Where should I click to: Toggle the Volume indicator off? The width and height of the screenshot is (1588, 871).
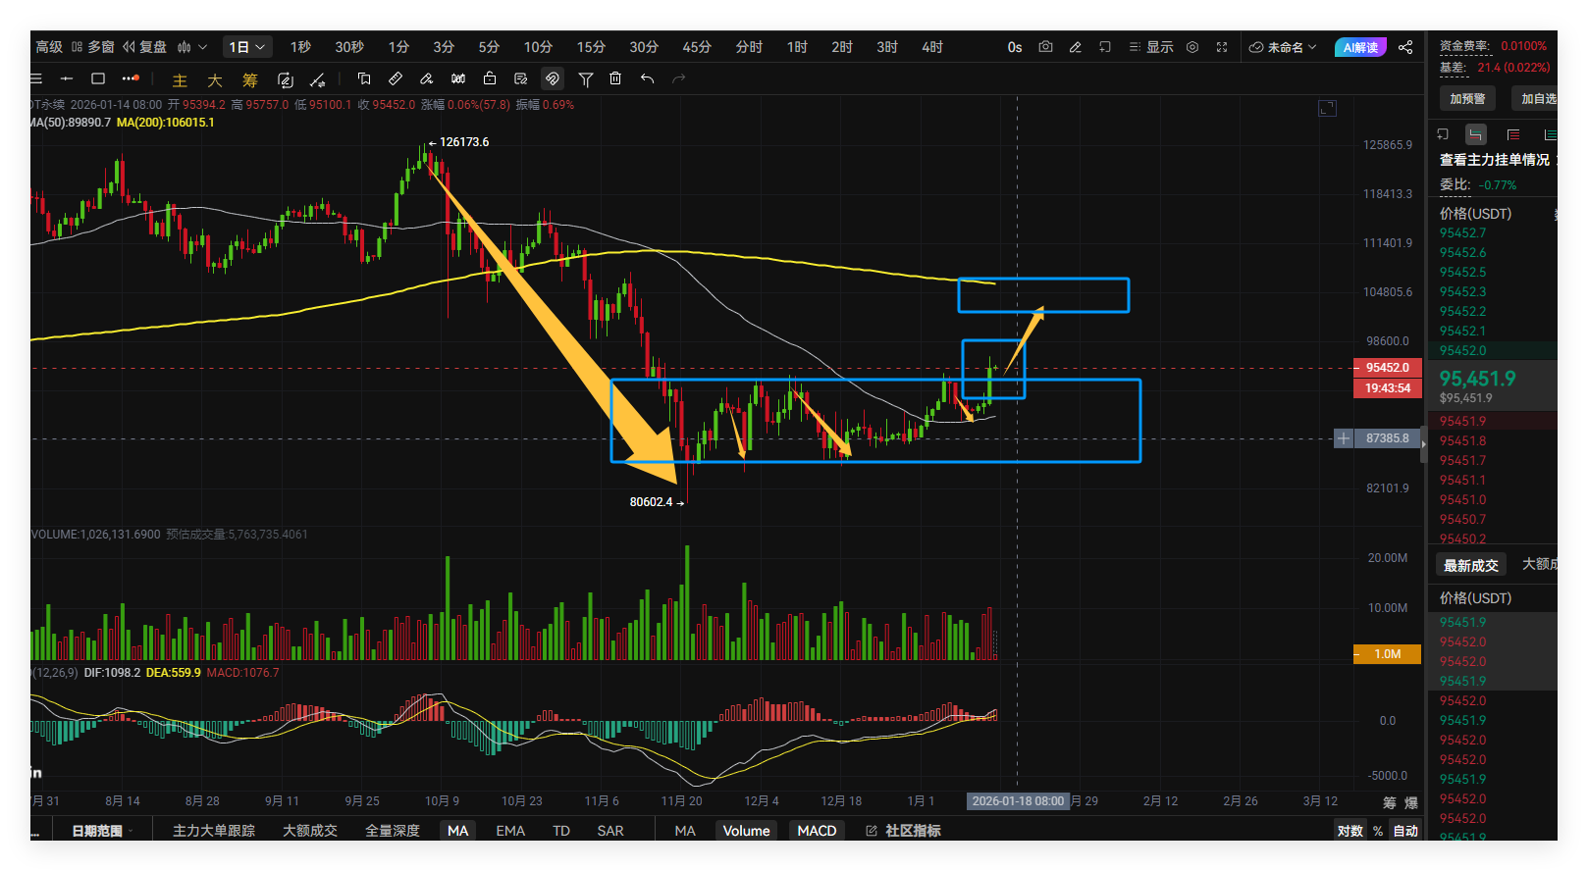tap(746, 831)
